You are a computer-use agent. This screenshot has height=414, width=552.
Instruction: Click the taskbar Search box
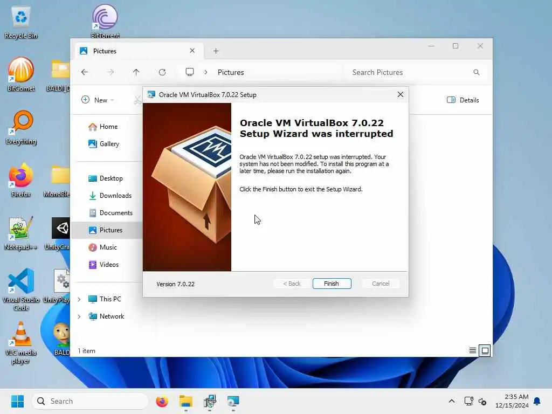pos(90,401)
